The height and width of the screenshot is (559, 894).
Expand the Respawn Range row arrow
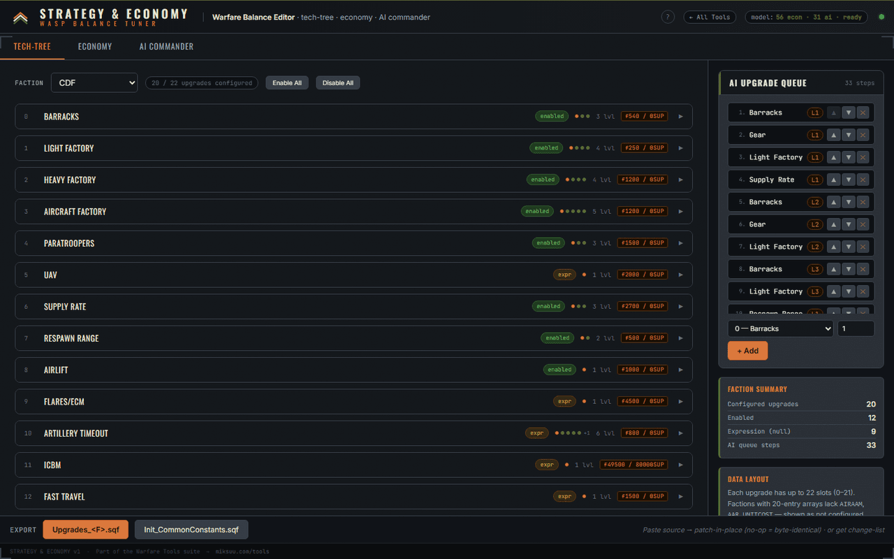pos(681,338)
